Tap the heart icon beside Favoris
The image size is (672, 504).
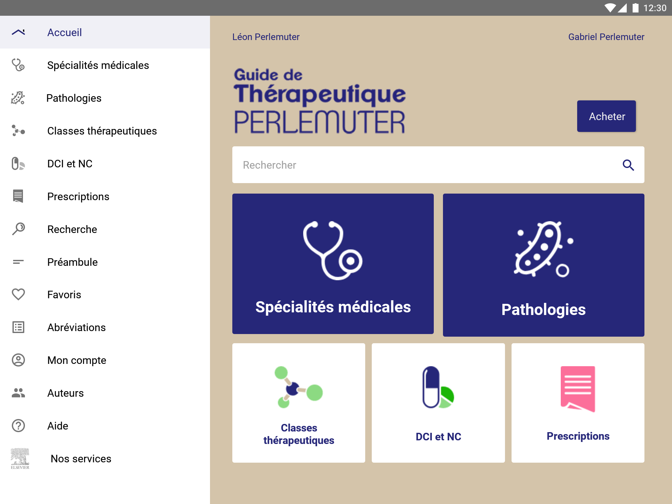18,294
